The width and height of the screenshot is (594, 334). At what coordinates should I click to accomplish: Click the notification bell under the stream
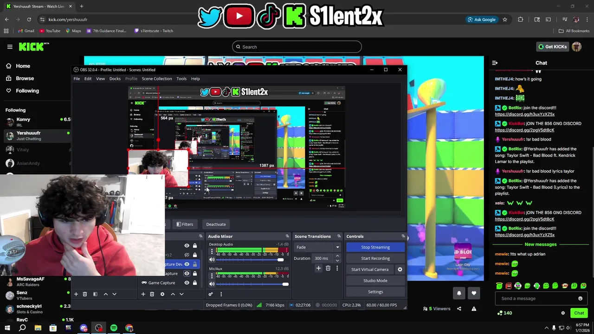pyautogui.click(x=459, y=293)
